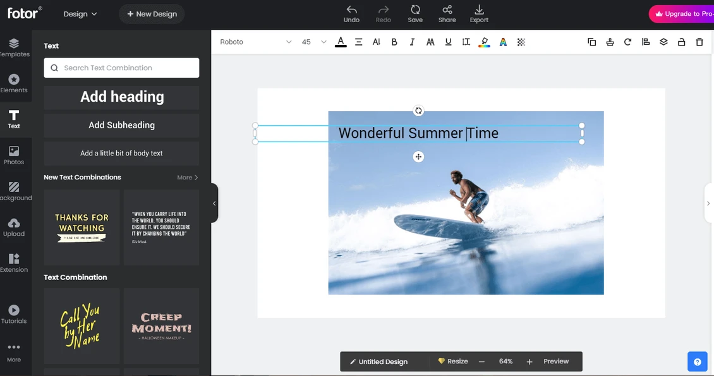Click the Add heading button
Image resolution: width=714 pixels, height=376 pixels.
click(x=121, y=97)
